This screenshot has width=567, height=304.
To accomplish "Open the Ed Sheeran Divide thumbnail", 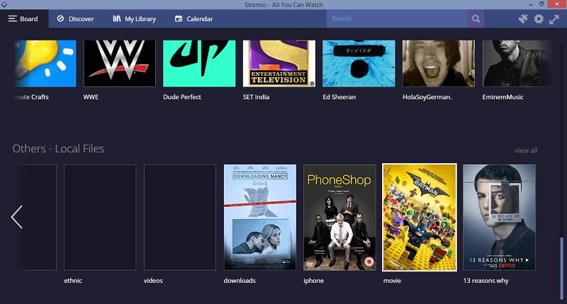I will tap(359, 63).
